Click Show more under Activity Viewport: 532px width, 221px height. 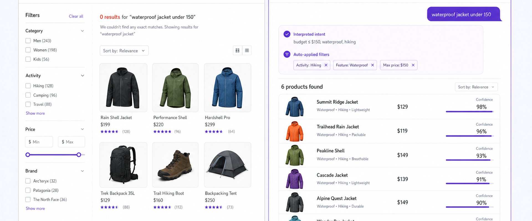click(x=35, y=113)
